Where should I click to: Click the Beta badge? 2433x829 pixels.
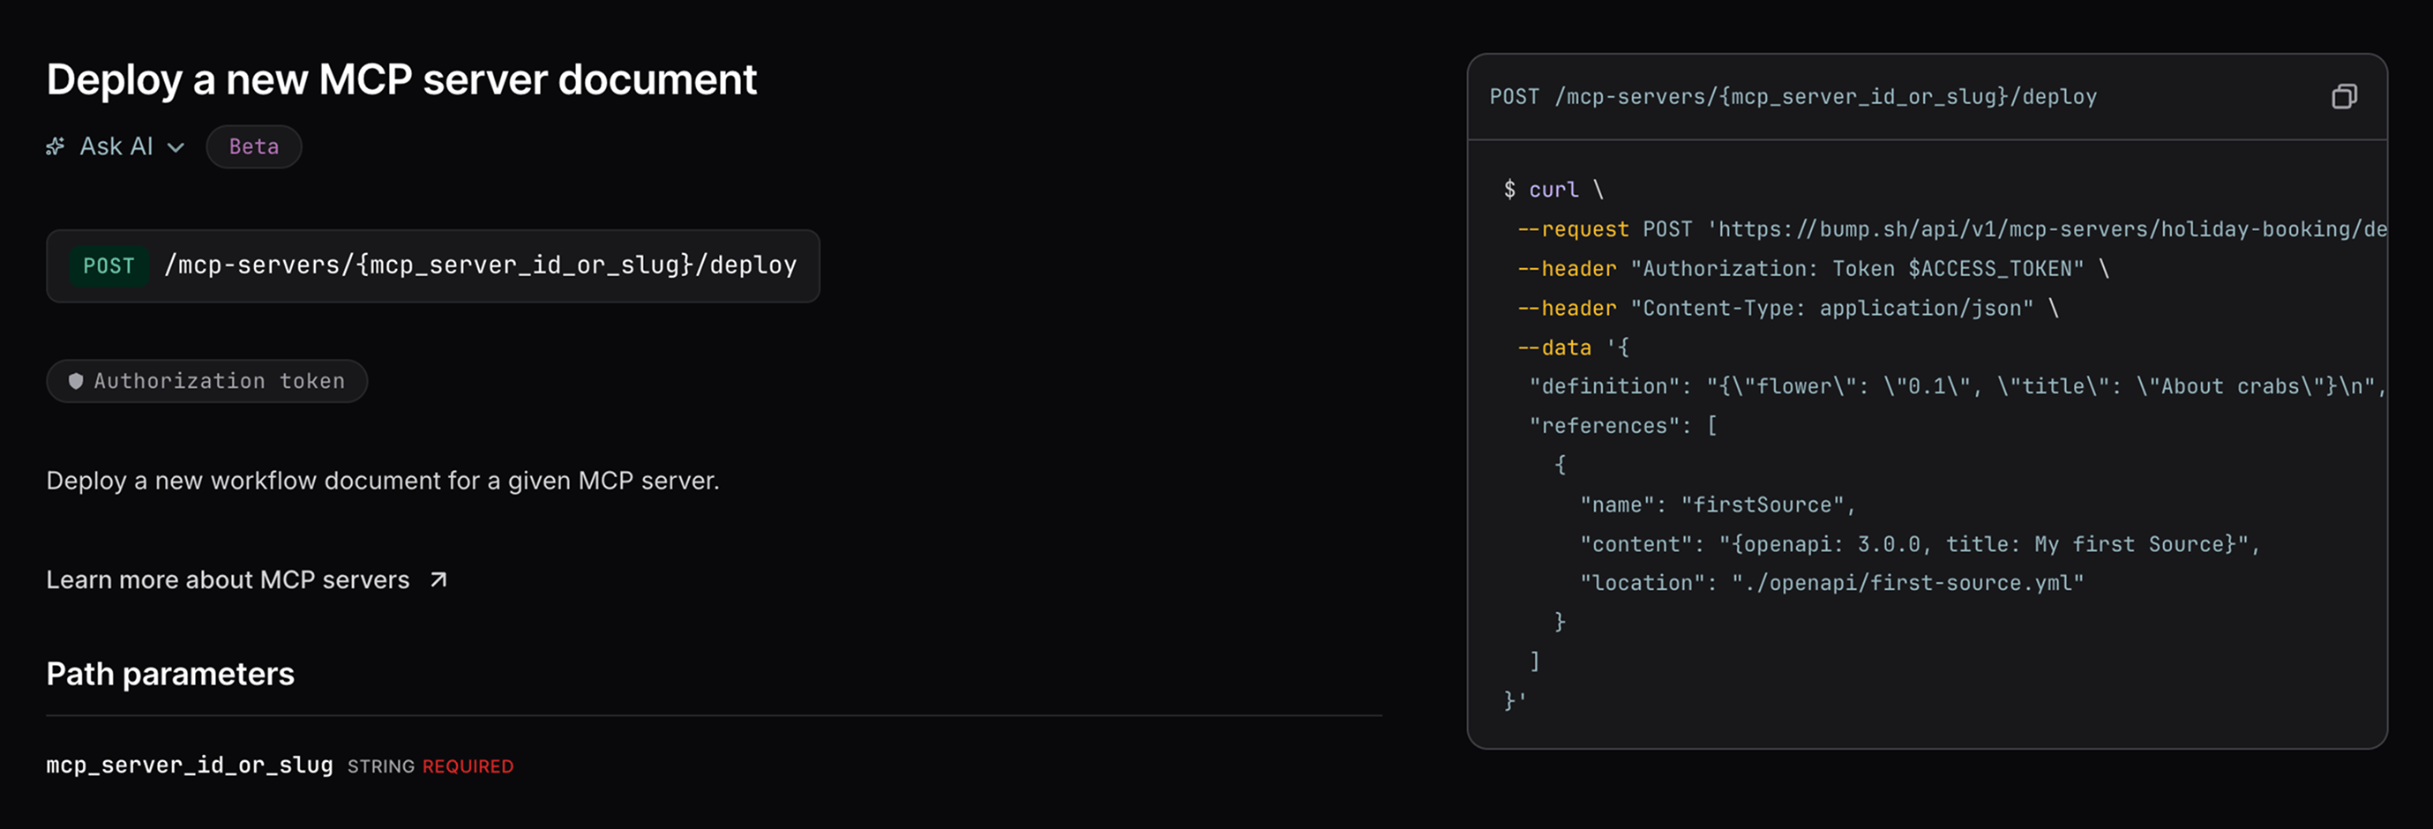coord(254,146)
